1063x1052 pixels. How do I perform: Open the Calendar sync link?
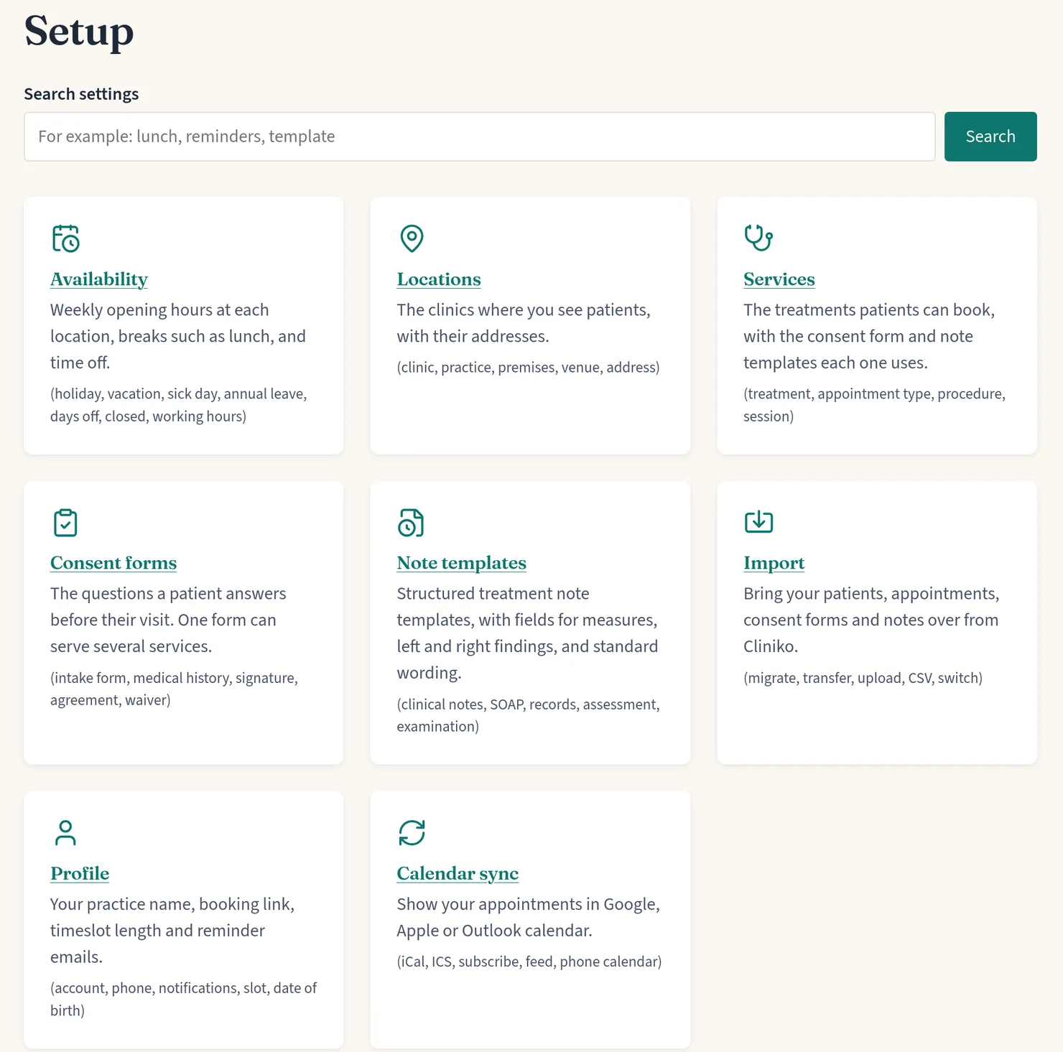click(x=458, y=873)
